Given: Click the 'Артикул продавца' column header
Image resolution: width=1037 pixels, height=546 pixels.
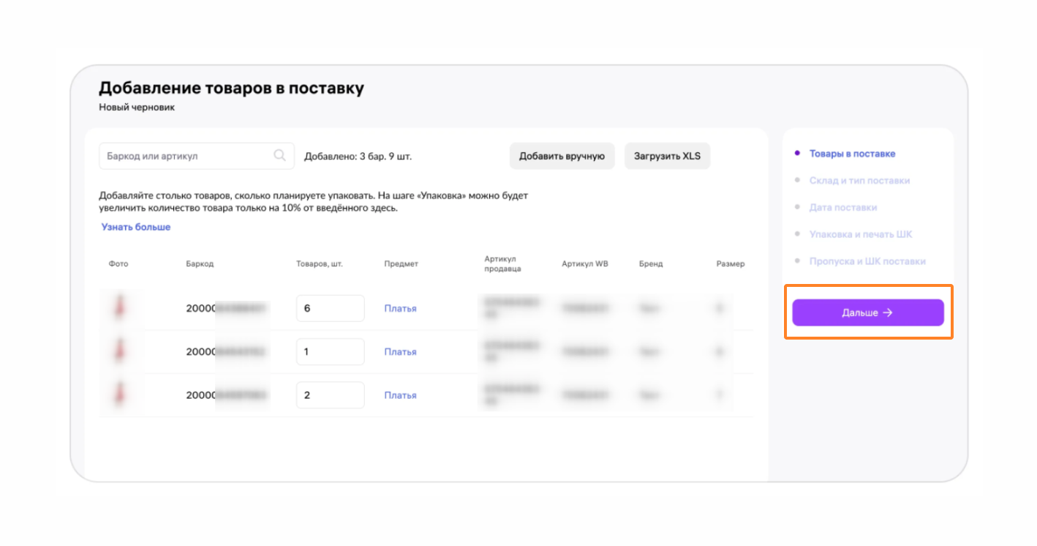Looking at the screenshot, I should coord(502,264).
